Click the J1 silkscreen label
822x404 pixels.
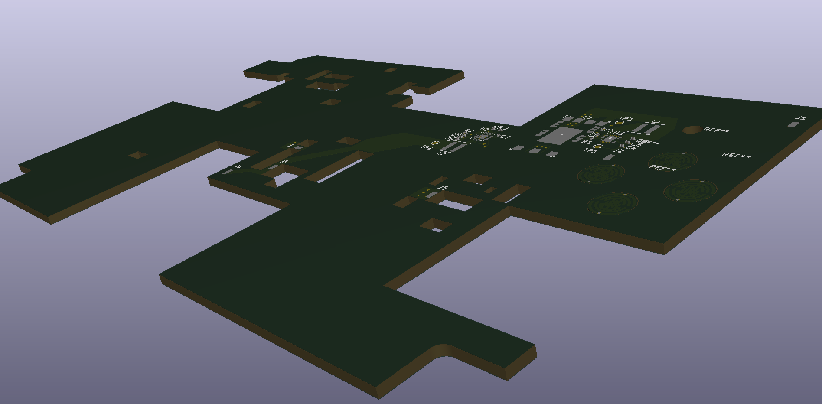(802, 118)
